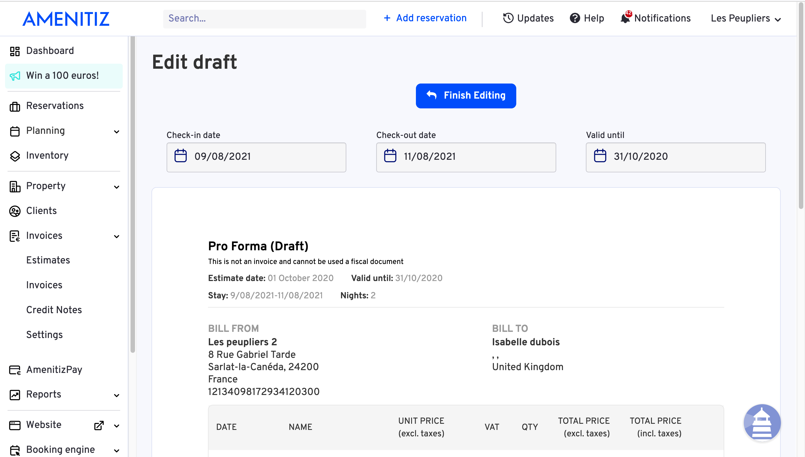This screenshot has width=805, height=457.
Task: Click the AmenitizPay card icon
Action: click(15, 370)
